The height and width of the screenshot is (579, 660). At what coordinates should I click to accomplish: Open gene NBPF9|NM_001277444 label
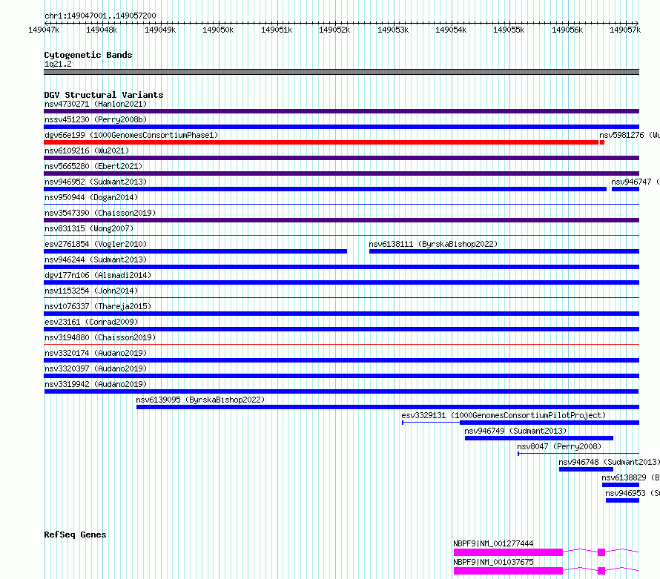pos(493,543)
